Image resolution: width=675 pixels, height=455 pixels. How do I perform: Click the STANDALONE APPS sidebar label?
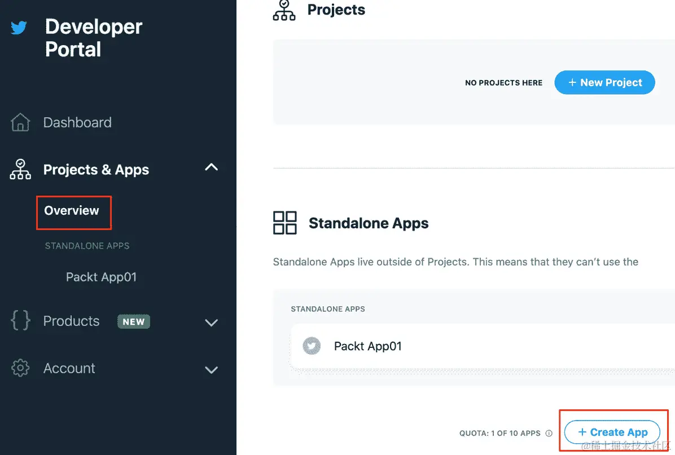(87, 246)
